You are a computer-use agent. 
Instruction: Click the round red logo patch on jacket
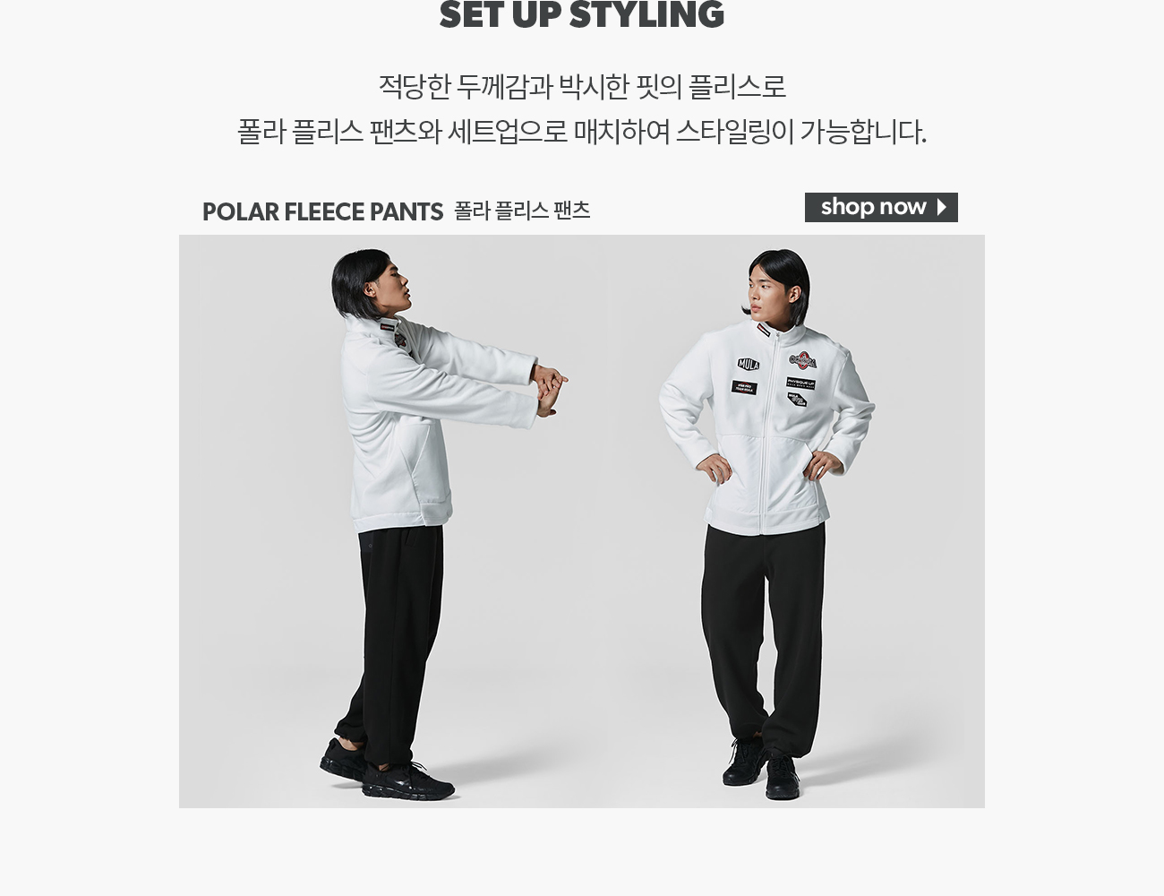(802, 360)
